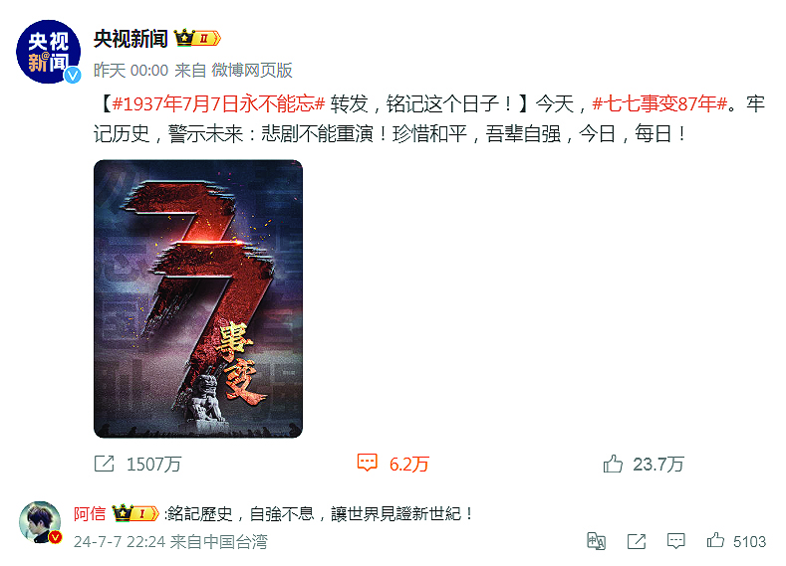Open 阿信's profile picture
This screenshot has height=566, width=786.
(40, 521)
